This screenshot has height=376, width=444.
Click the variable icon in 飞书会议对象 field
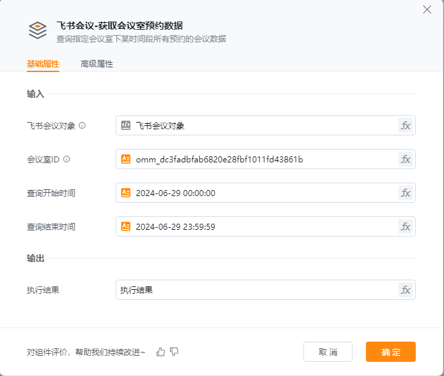click(126, 125)
